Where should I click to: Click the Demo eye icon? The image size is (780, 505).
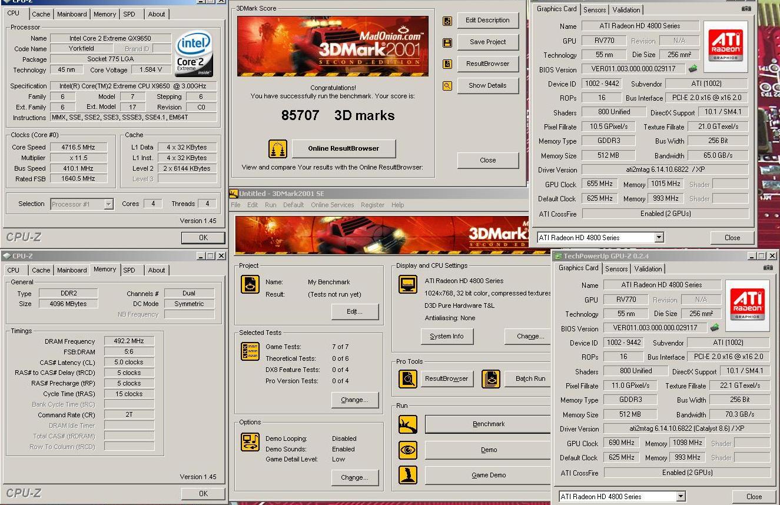pos(407,450)
